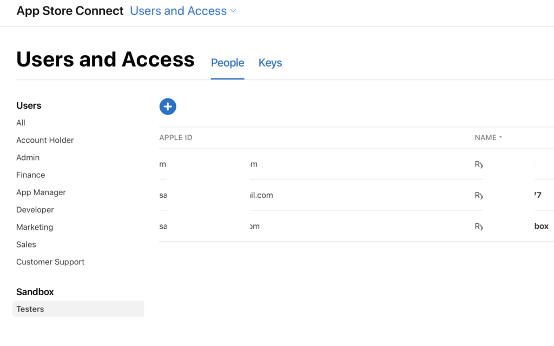
Task: Filter list to Developer users
Action: tap(35, 210)
